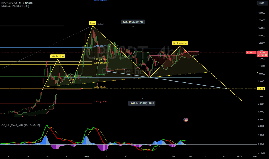The height and width of the screenshot is (159, 269).
Task: Click the 0.382 (8.053) Fibonacci level label
Action: pos(100,87)
